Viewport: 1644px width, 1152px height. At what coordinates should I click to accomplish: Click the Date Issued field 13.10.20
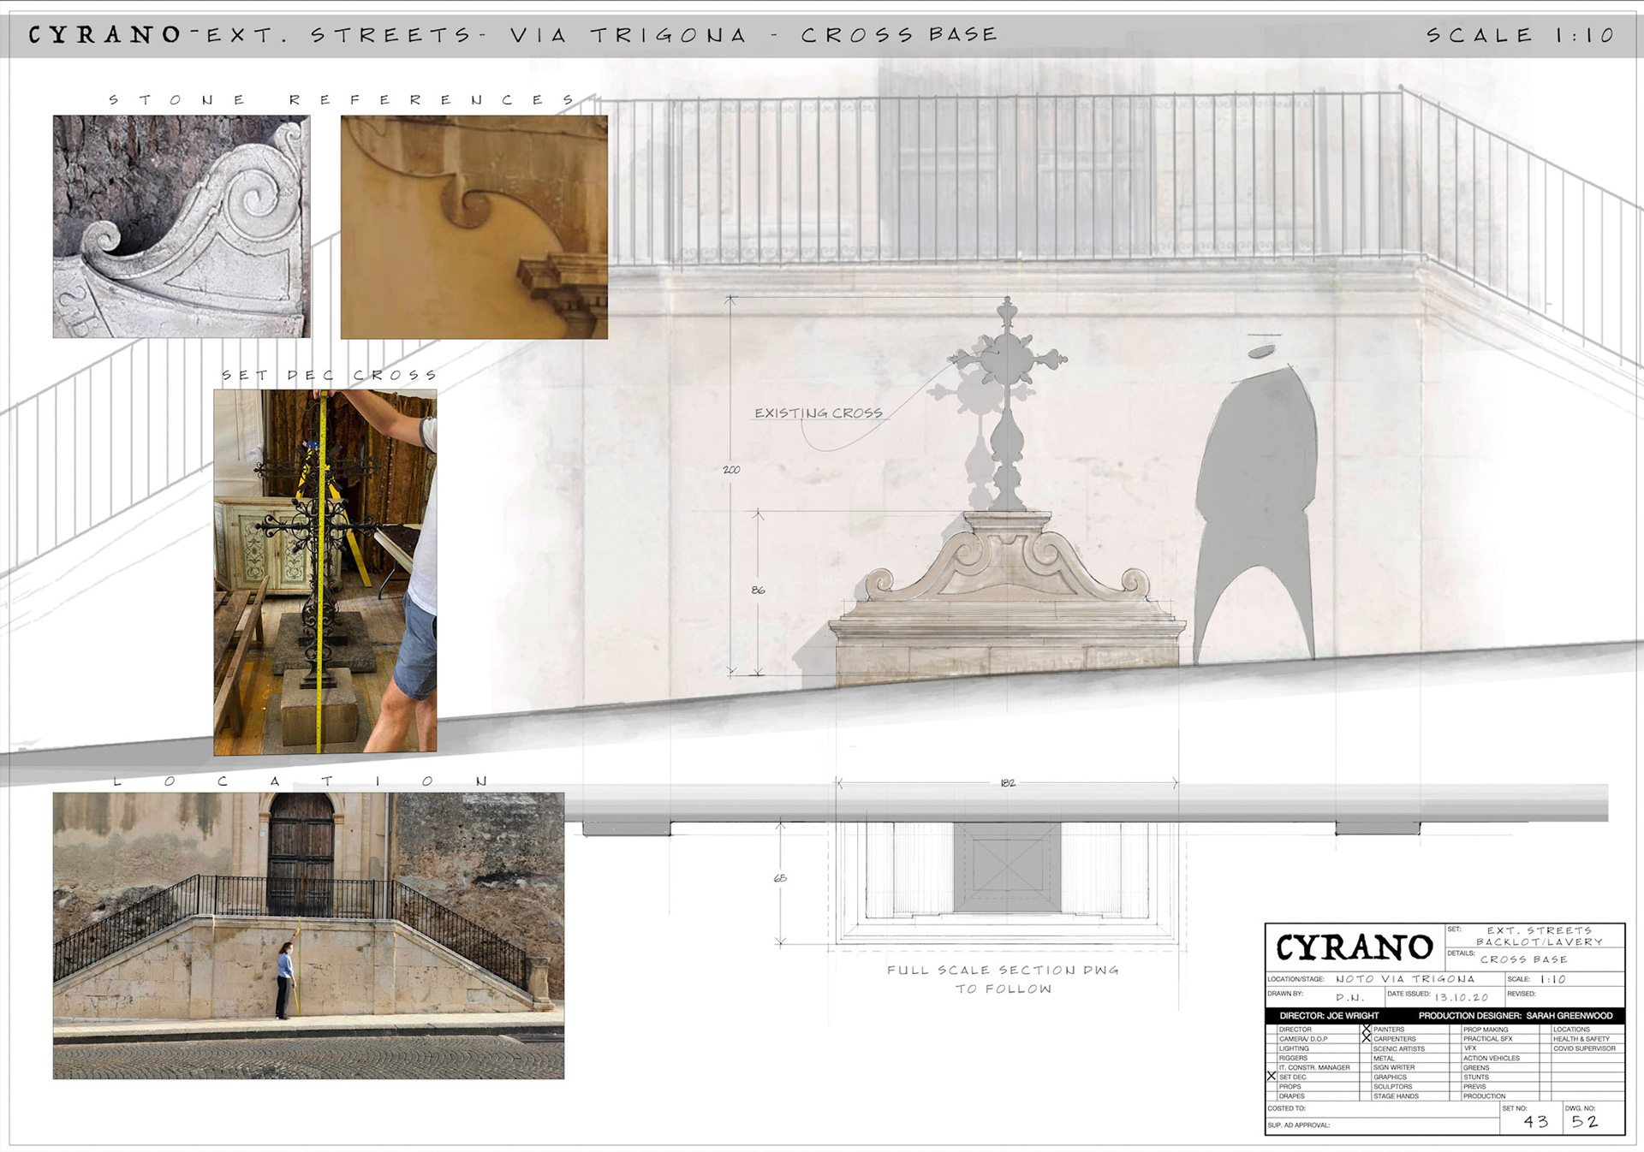pos(1461,997)
